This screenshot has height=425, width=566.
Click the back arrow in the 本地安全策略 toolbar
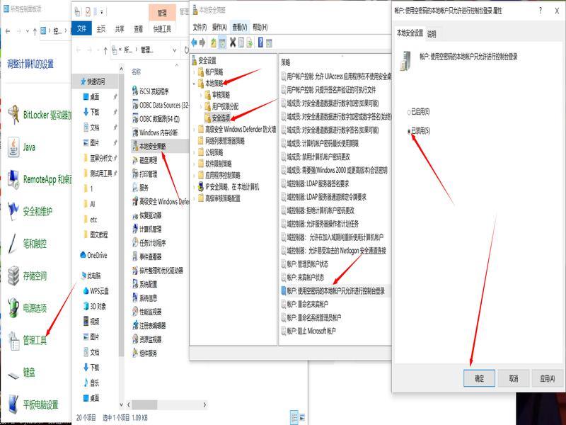(x=195, y=42)
